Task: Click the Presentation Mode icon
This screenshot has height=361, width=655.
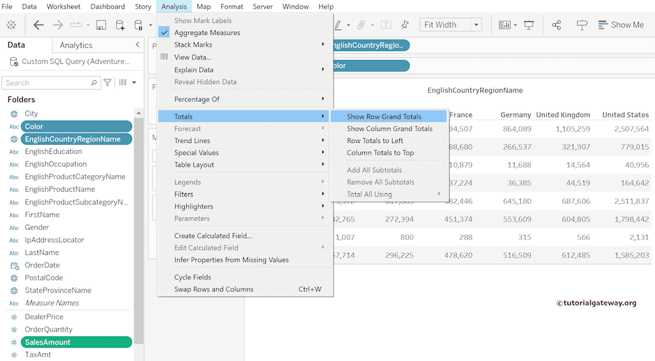Action: click(529, 25)
